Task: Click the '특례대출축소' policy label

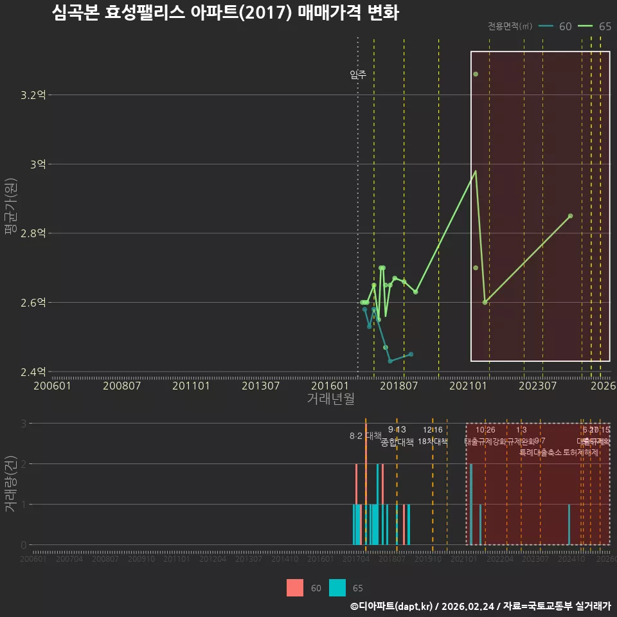Action: pos(541,452)
